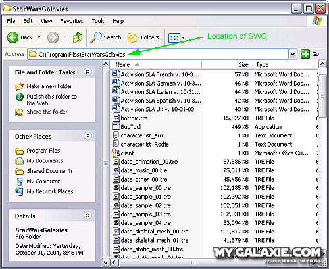Select data_static_mesh_00.tre file name

click(x=152, y=249)
